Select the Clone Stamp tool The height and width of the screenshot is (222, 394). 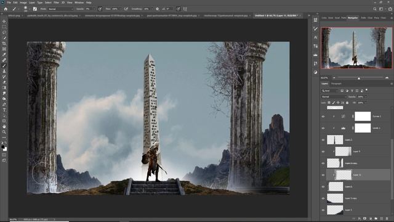(4, 72)
